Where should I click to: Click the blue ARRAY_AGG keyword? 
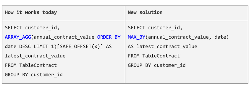18,37
